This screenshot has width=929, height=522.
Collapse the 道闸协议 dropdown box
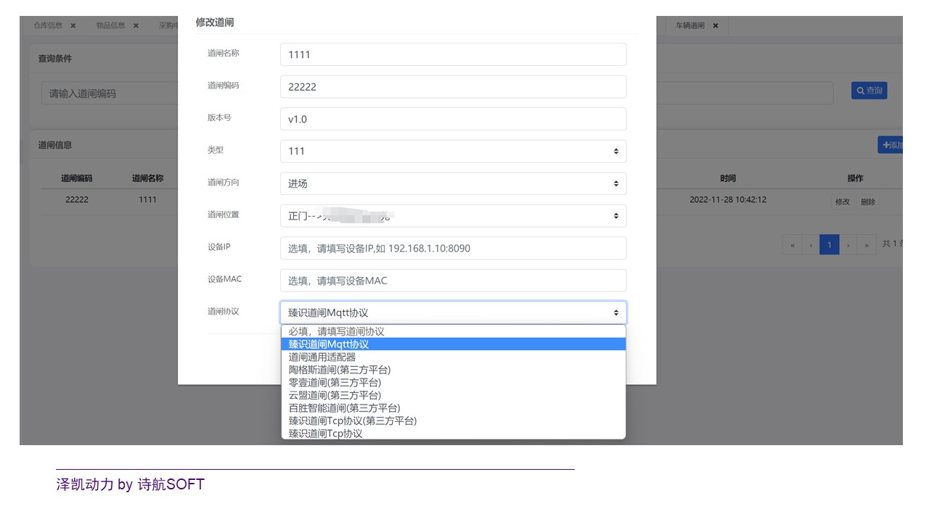(x=453, y=312)
